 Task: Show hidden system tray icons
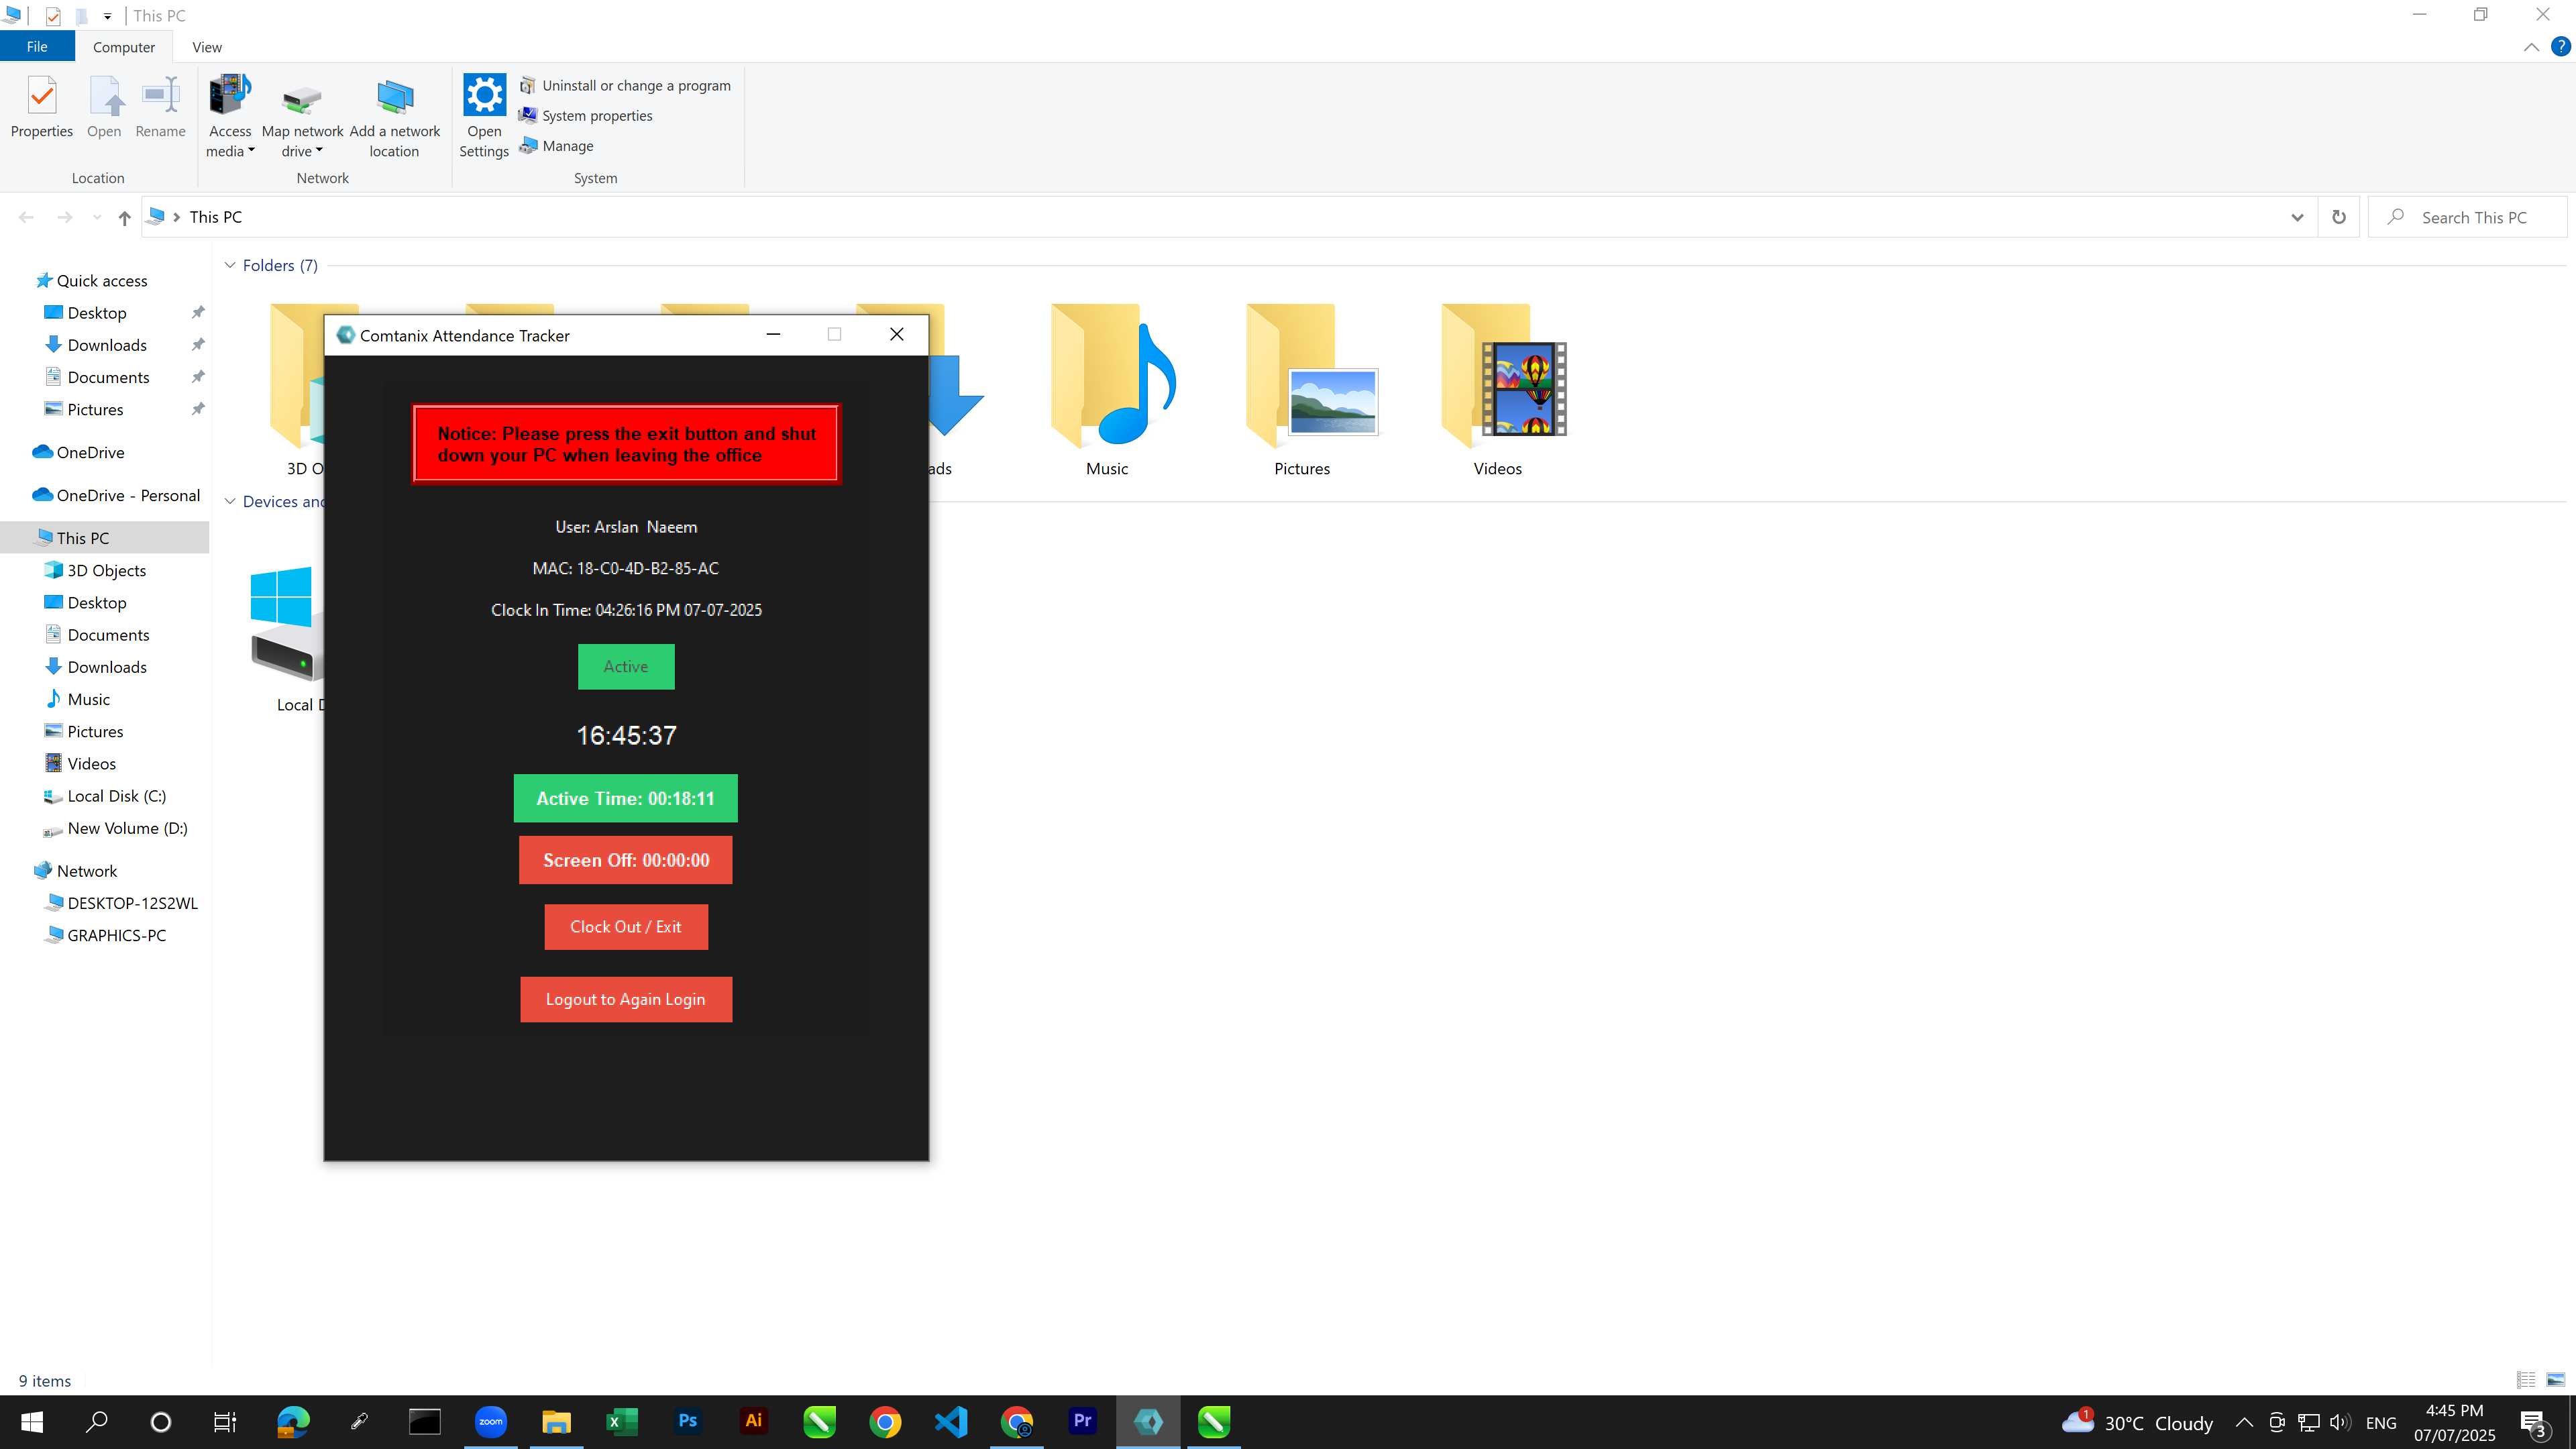click(x=2244, y=1422)
